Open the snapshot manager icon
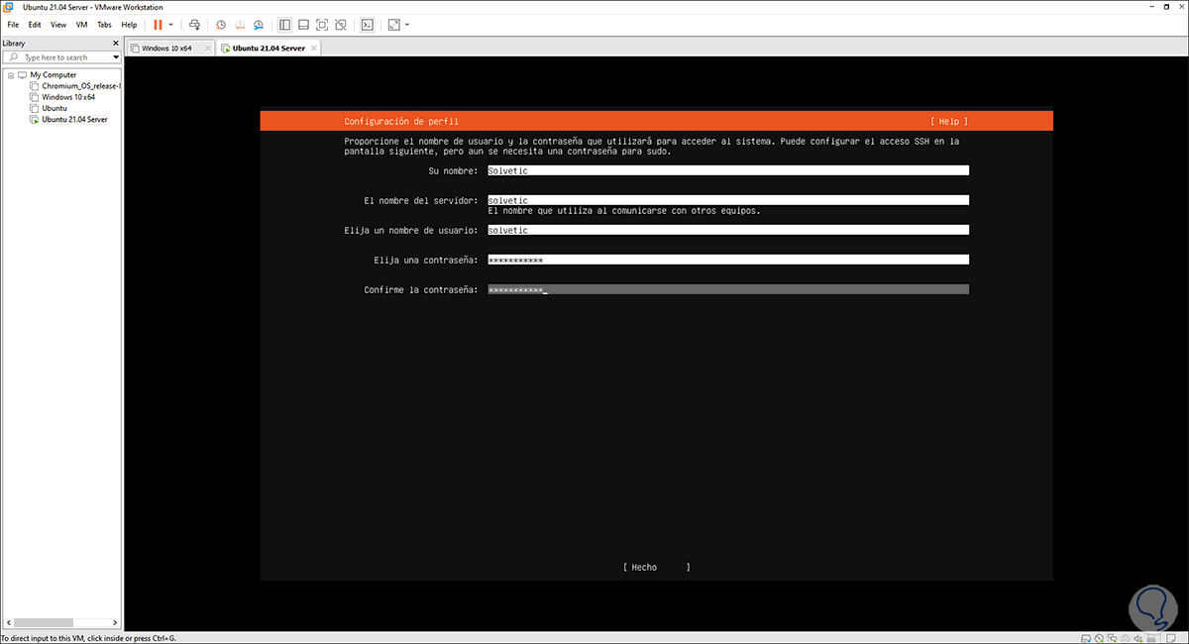Viewport: 1189px width, 644px height. pyautogui.click(x=259, y=24)
